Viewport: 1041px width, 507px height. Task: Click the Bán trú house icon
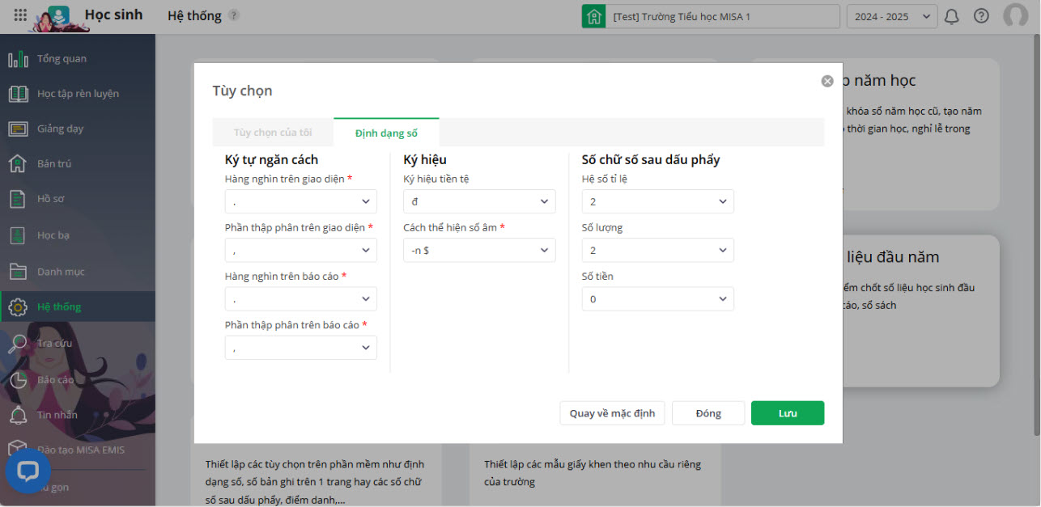pos(18,164)
